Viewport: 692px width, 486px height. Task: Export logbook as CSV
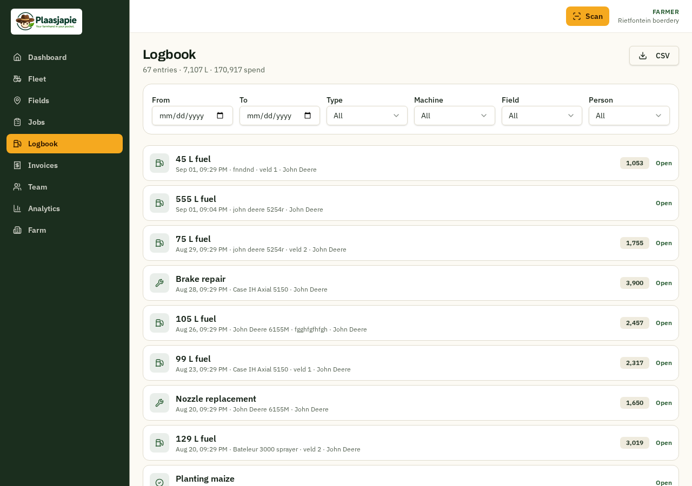(x=654, y=56)
